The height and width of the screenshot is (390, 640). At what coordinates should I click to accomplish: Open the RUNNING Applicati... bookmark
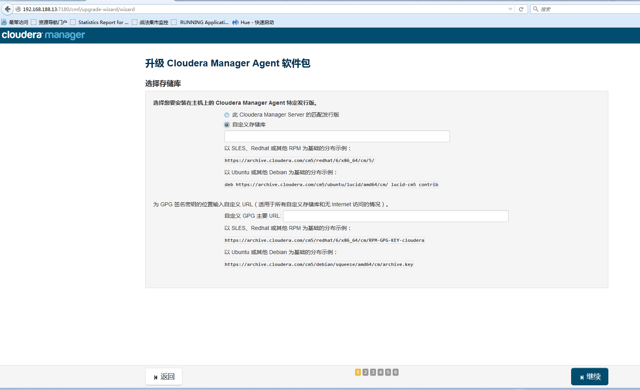click(x=200, y=23)
